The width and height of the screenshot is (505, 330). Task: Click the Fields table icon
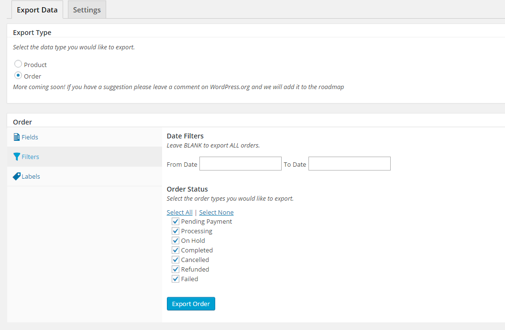click(17, 137)
